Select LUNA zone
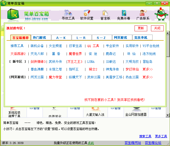Viewport: 170px width, 146px height. pos(91,62)
